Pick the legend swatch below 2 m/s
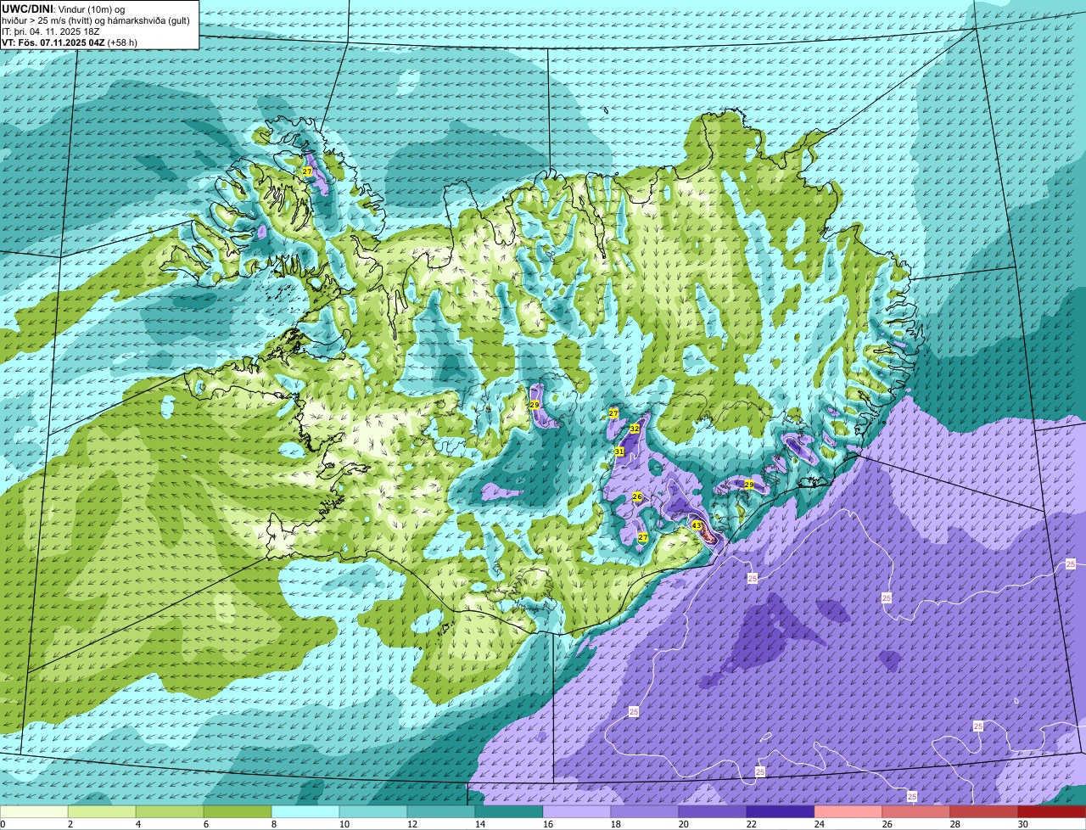 coord(34,812)
